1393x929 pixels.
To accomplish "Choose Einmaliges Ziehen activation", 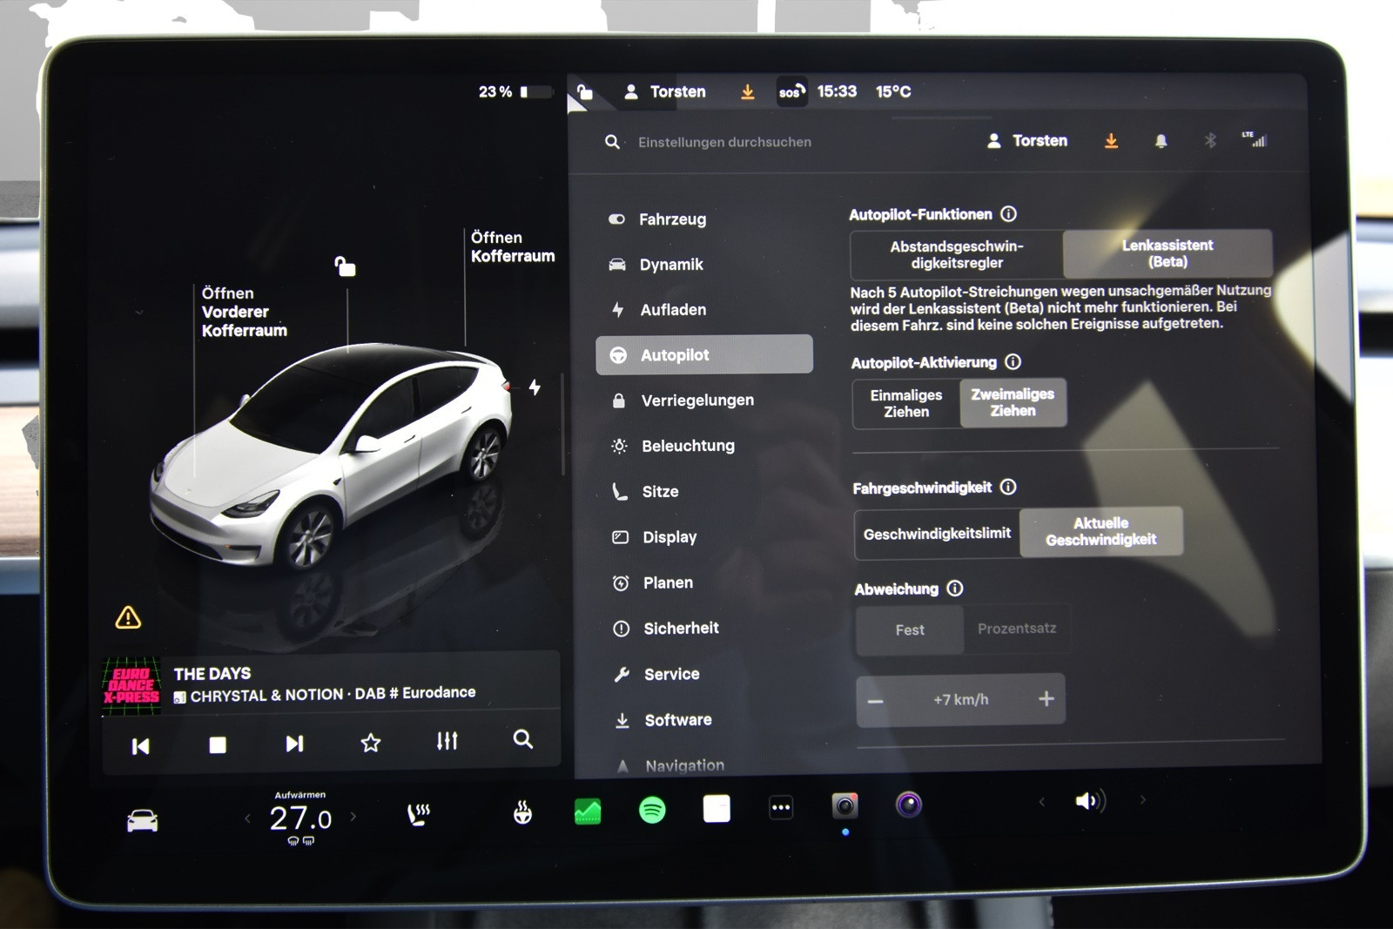I will click(906, 404).
